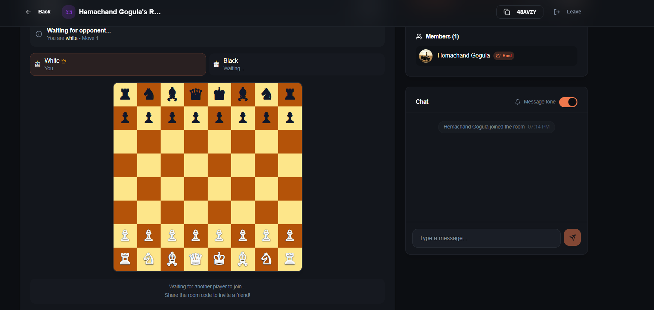Select the white pawn on h2
Image resolution: width=654 pixels, height=310 pixels.
click(290, 236)
